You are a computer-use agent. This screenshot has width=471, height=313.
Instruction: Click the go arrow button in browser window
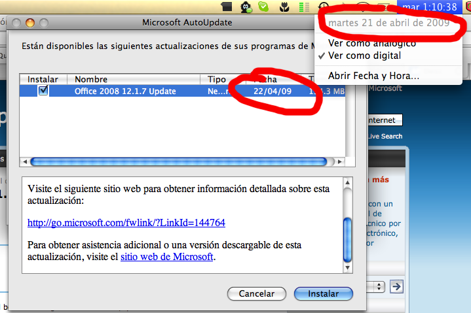pos(396,287)
